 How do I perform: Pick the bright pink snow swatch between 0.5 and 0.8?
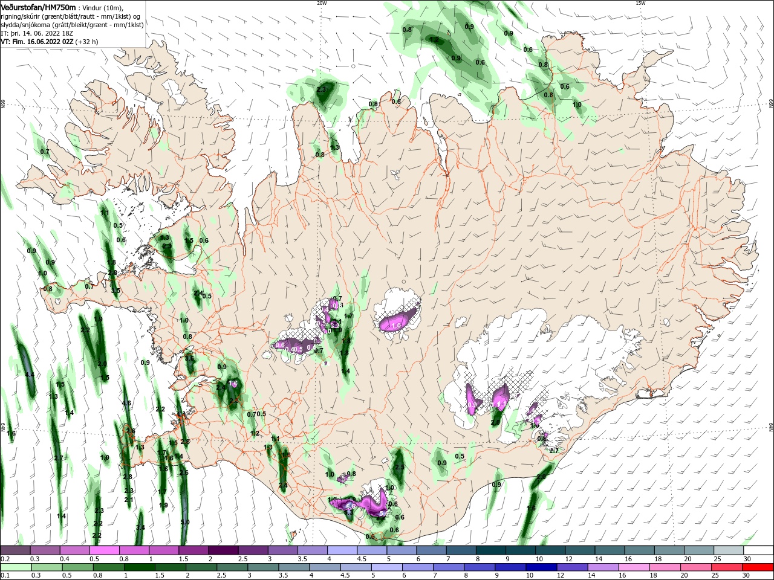click(104, 550)
